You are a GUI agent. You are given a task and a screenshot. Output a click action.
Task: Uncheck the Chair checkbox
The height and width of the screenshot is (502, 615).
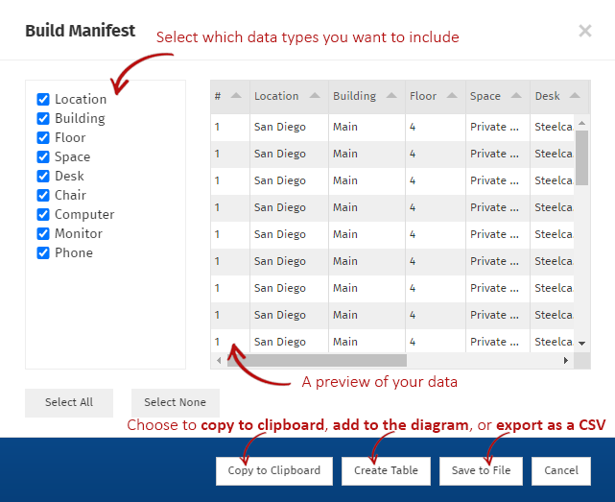(43, 195)
